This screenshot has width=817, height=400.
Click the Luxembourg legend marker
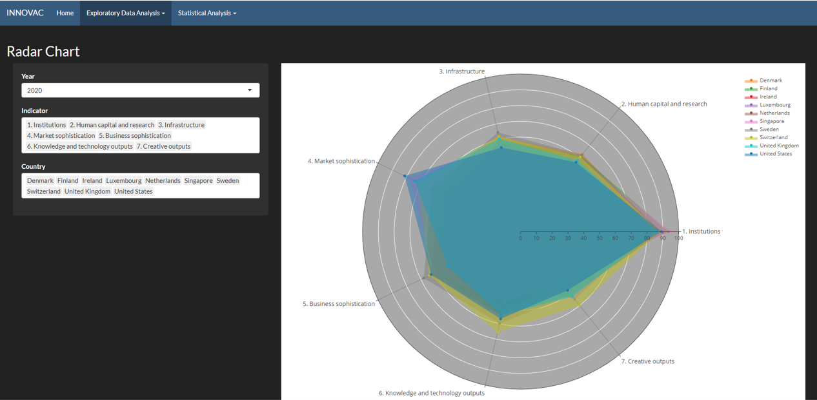[x=751, y=105]
